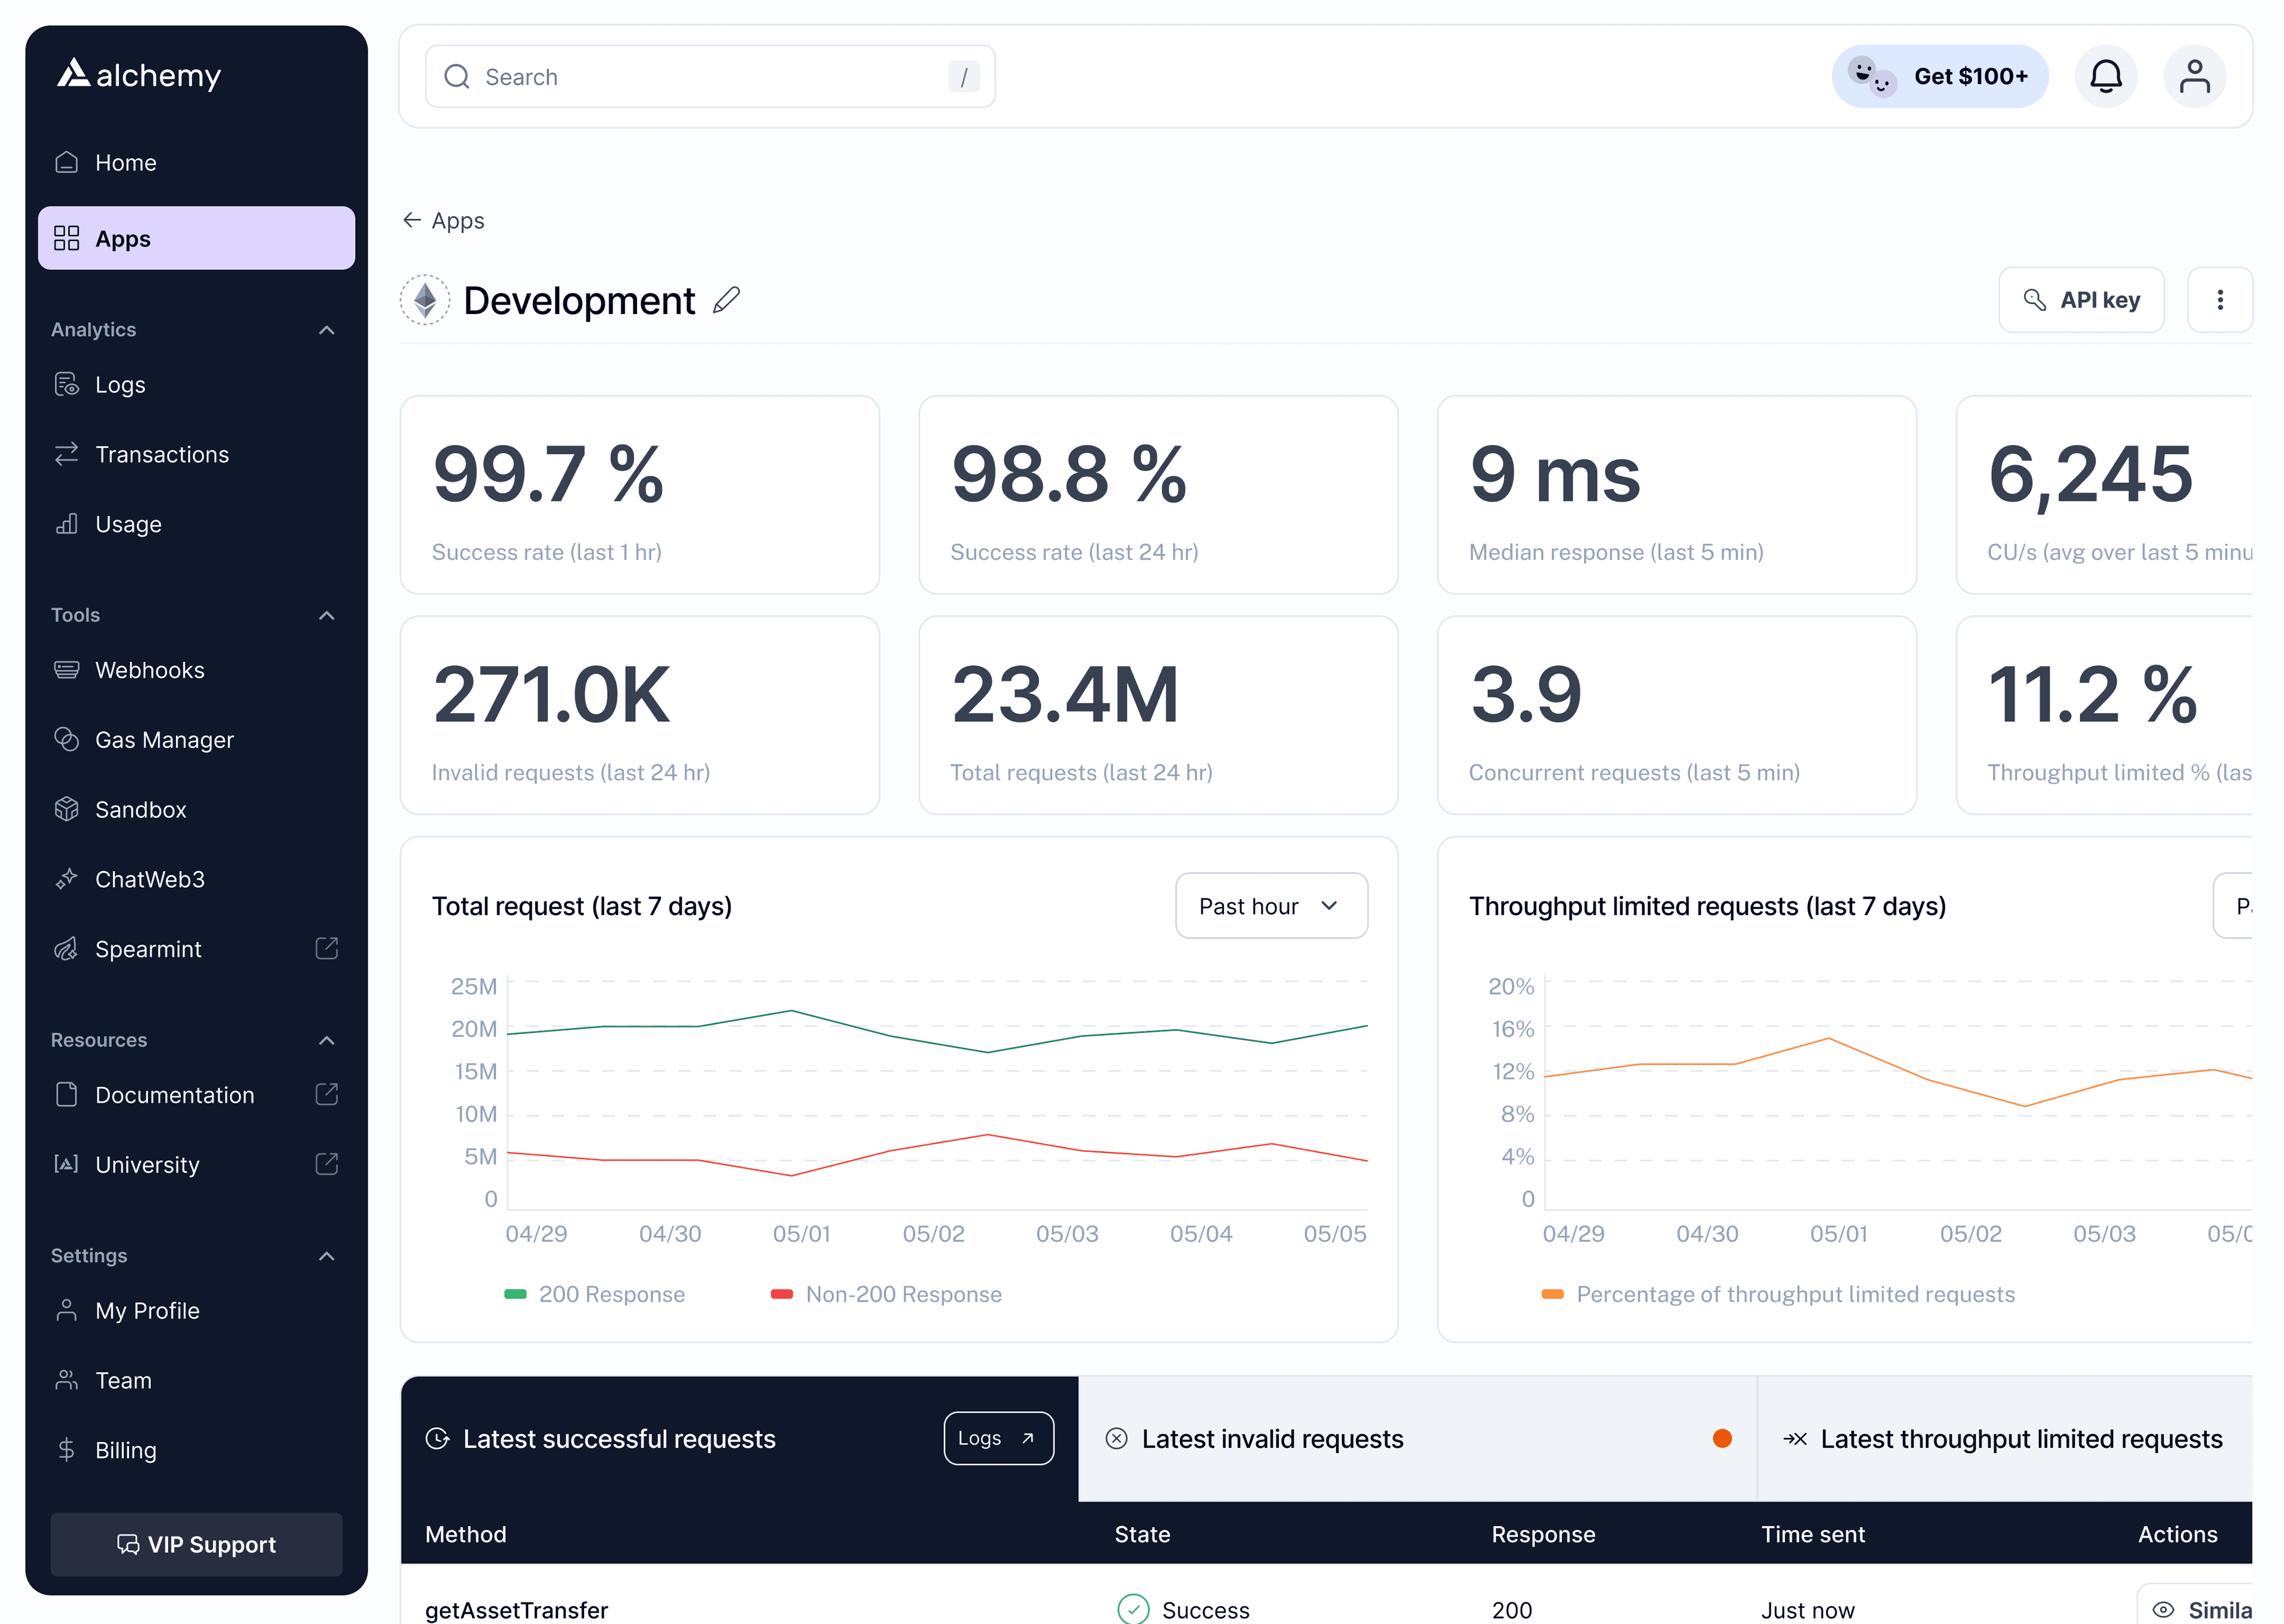Click the orange alert dot on invalid requests
The height and width of the screenshot is (1624, 2284).
coord(1722,1438)
